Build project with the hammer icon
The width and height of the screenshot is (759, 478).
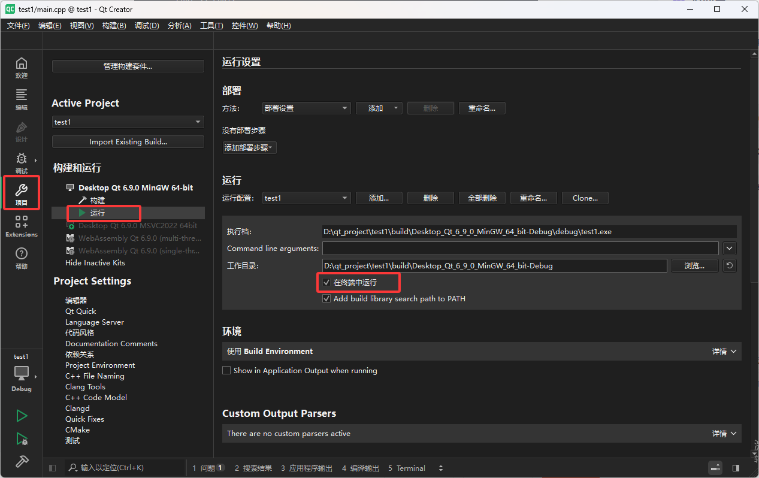point(22,461)
